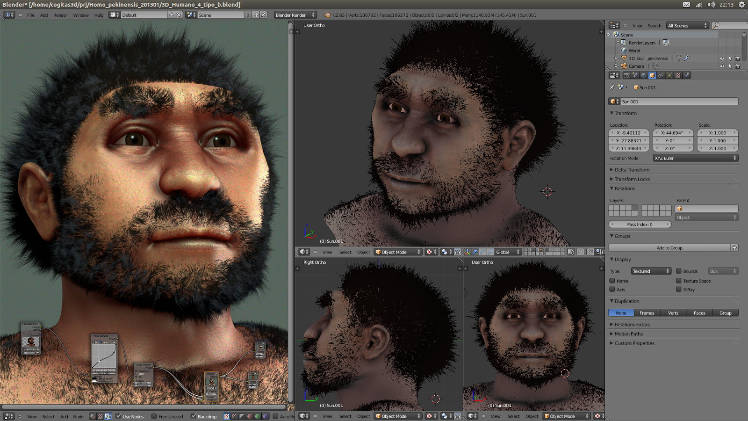The height and width of the screenshot is (421, 748).
Task: Select the Render properties camera icon
Action: [x=627, y=75]
